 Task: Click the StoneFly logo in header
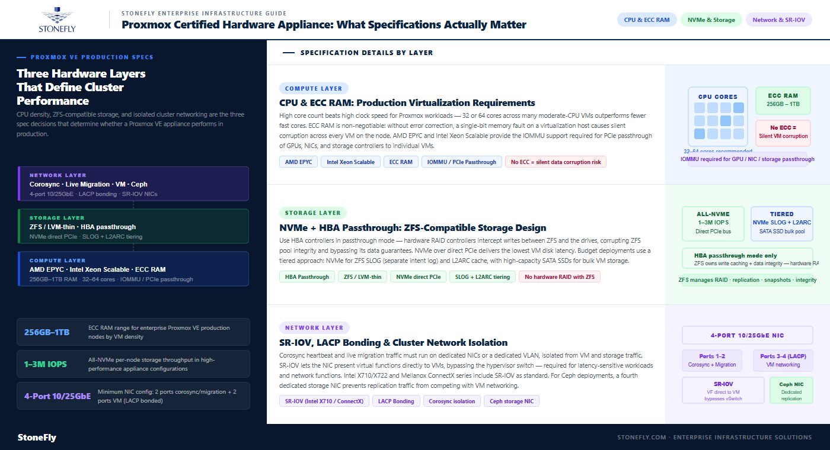[57, 20]
